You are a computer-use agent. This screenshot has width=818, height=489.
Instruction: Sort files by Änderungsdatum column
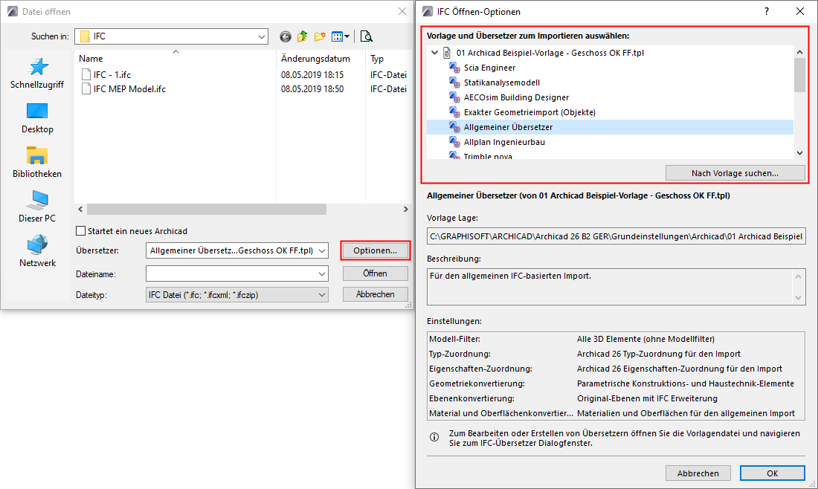pyautogui.click(x=315, y=59)
